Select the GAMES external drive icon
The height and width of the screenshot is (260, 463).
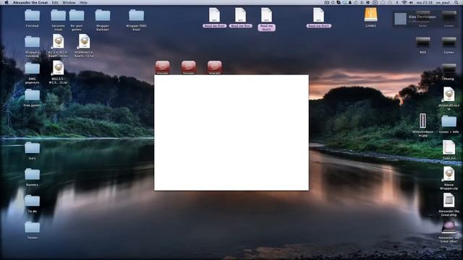370,14
